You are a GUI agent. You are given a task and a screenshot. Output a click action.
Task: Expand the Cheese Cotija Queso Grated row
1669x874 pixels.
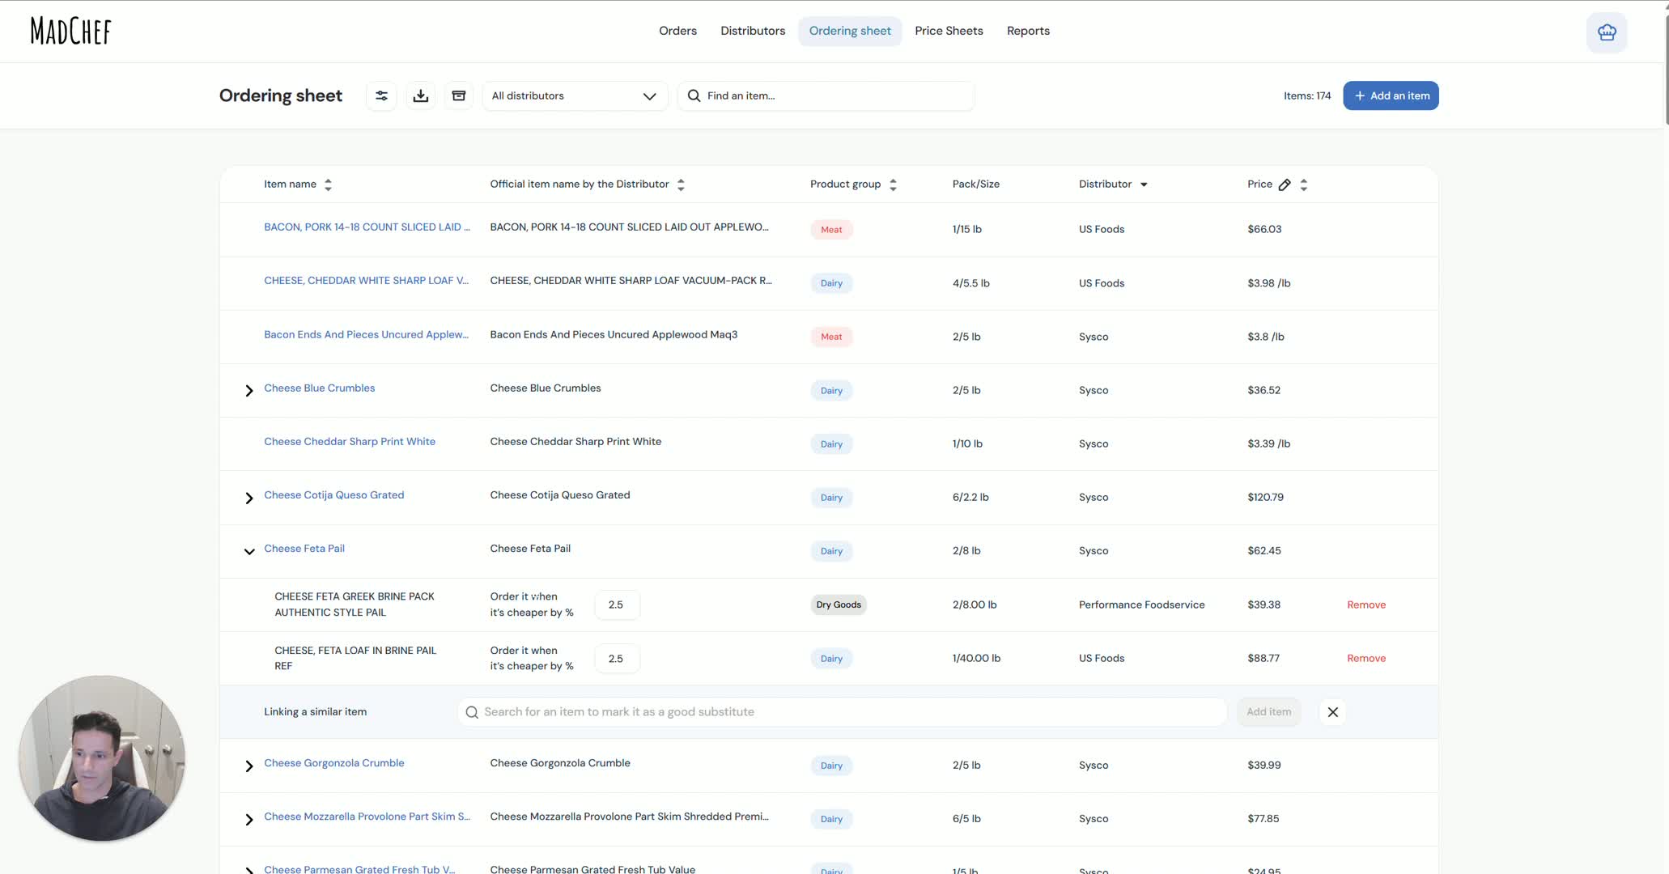point(248,498)
